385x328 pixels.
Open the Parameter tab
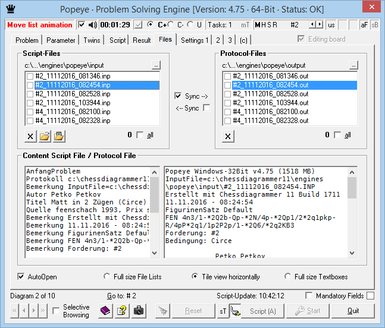pos(61,40)
